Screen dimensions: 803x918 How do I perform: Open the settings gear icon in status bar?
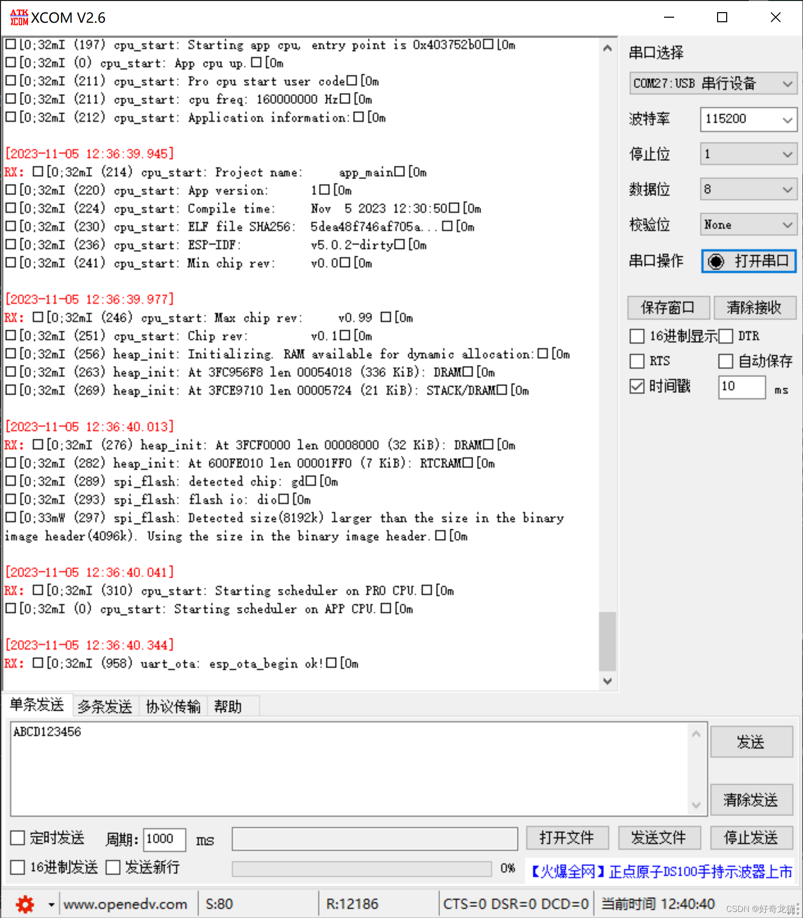point(25,904)
